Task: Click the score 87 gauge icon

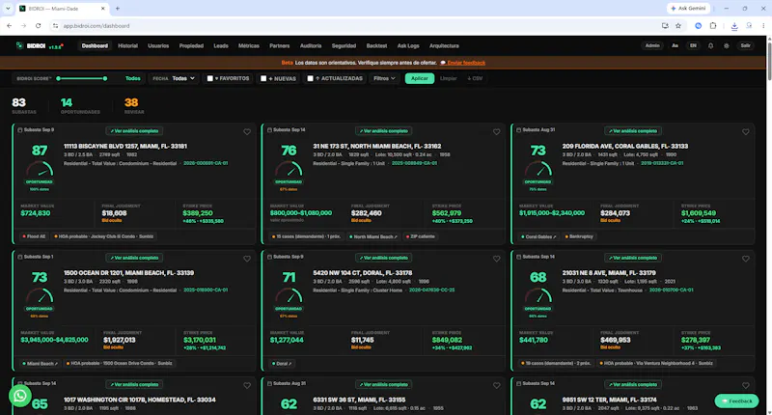Action: pyautogui.click(x=40, y=169)
